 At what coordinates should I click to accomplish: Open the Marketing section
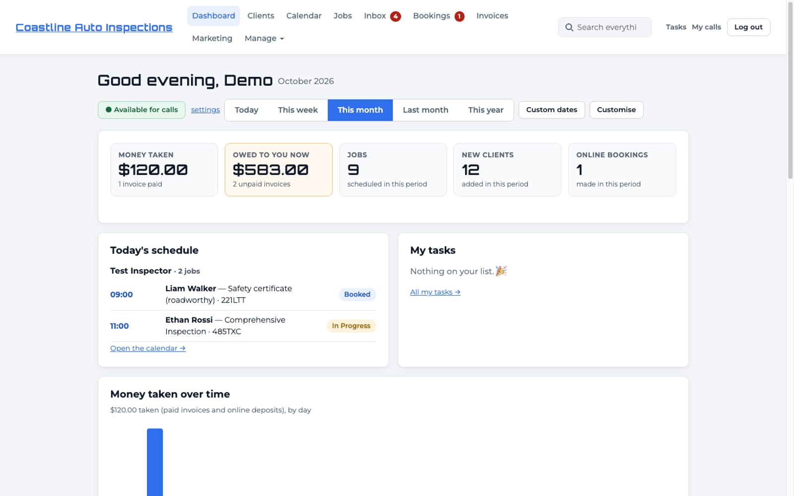[212, 38]
